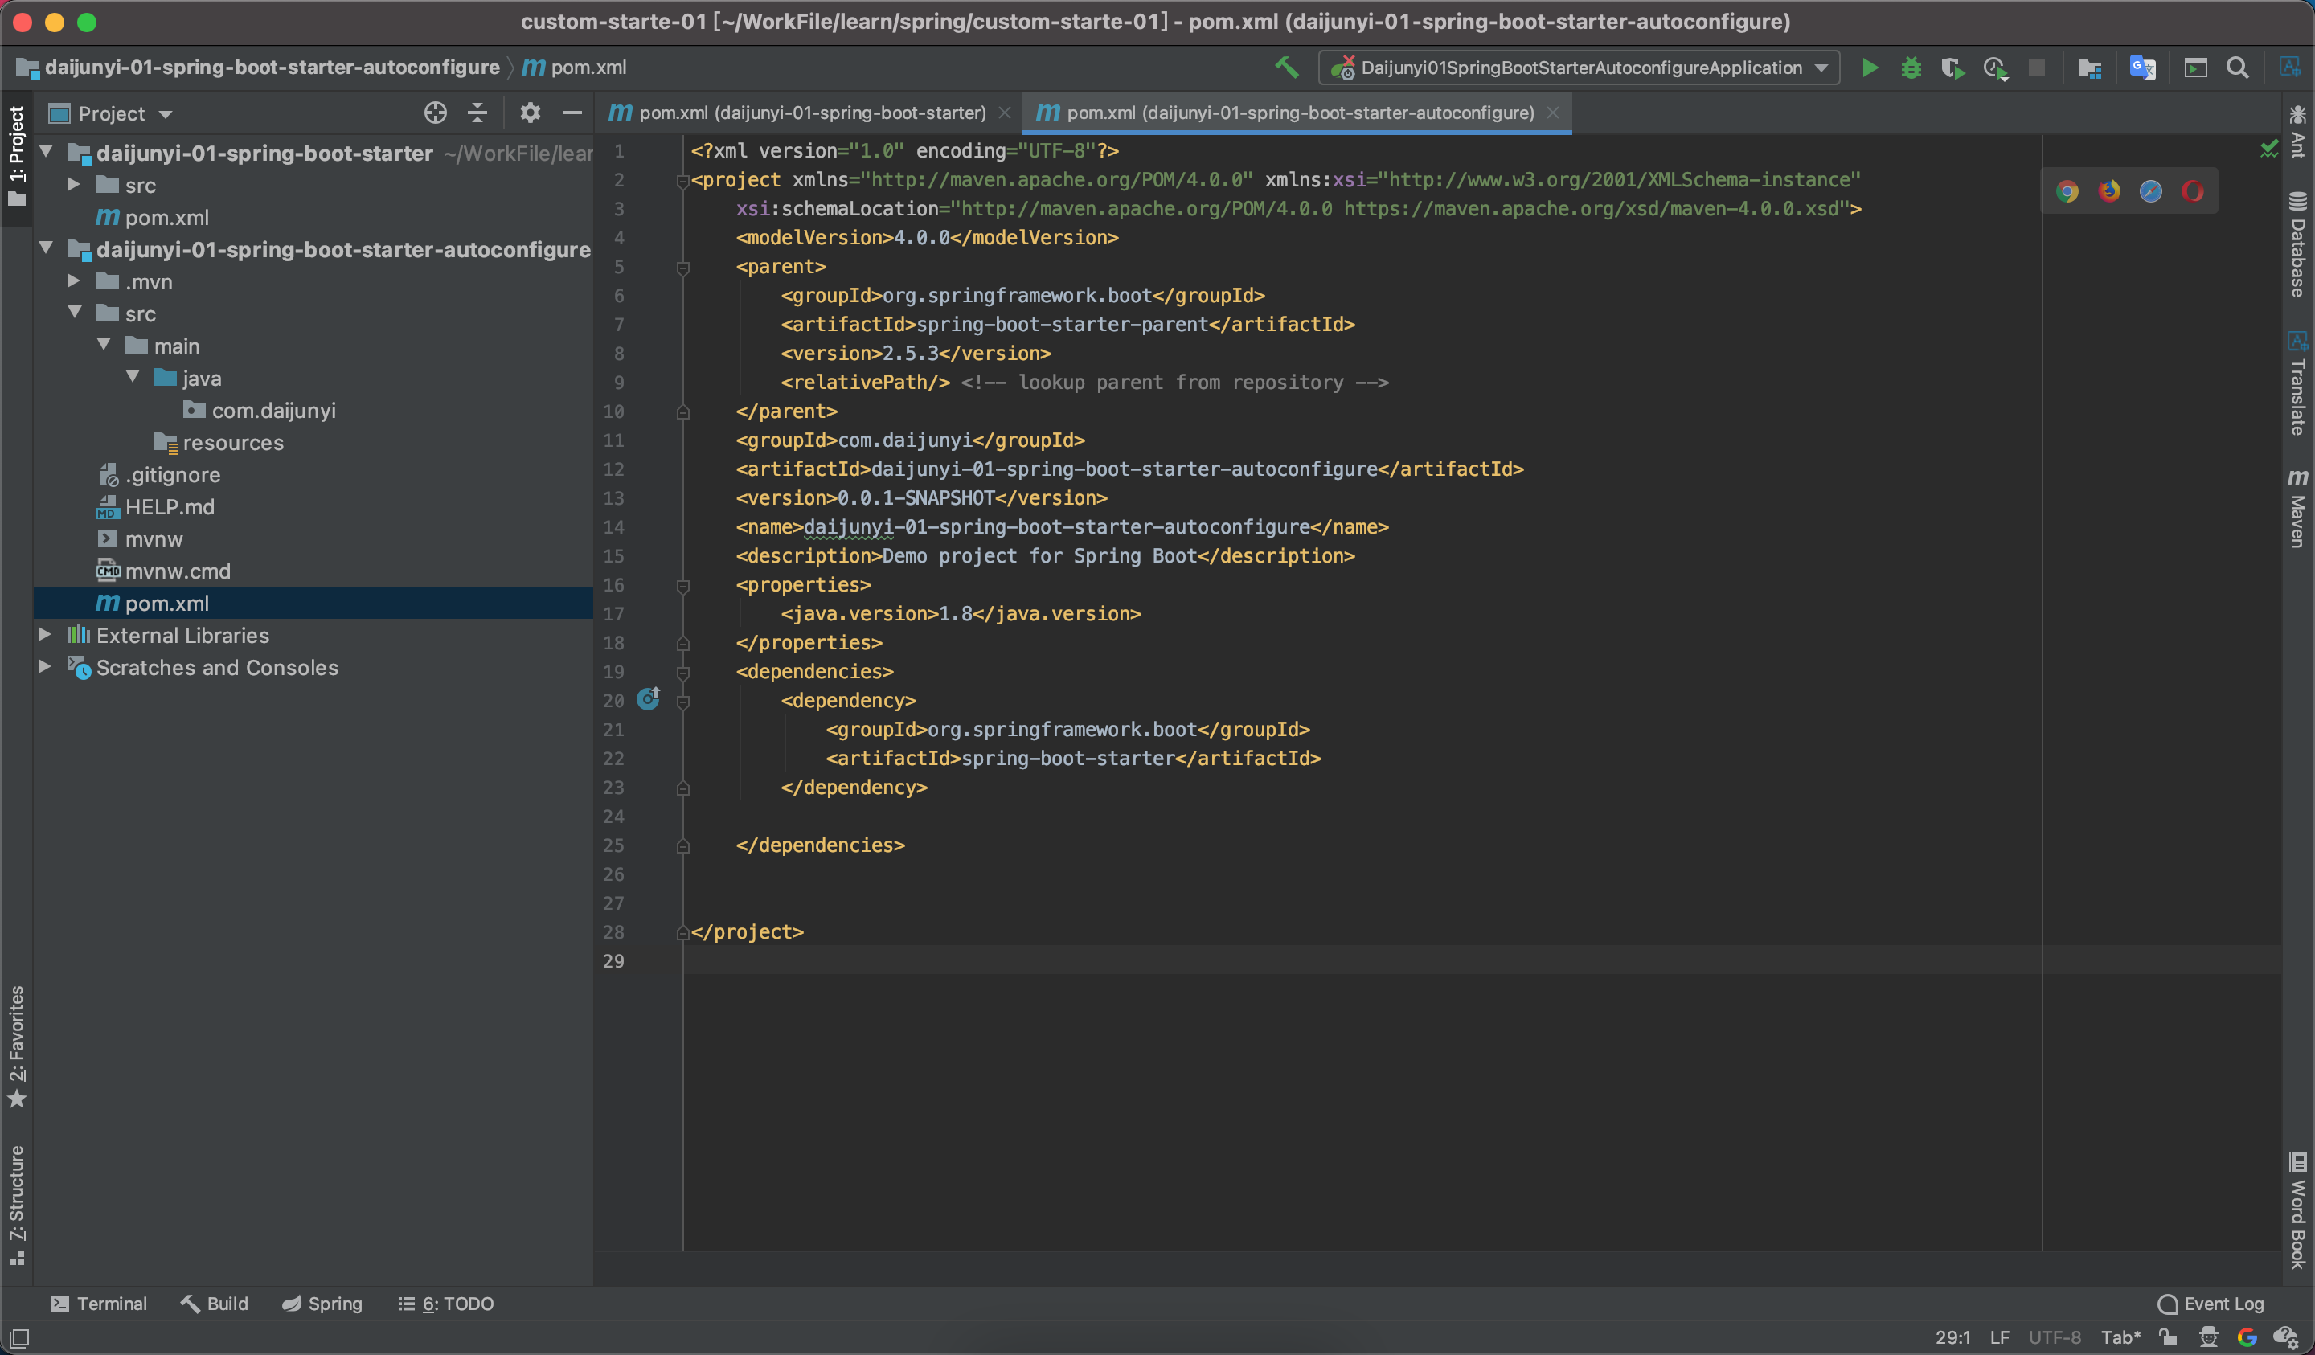The width and height of the screenshot is (2315, 1355).
Task: Toggle the Structure tool window
Action: pyautogui.click(x=17, y=1206)
